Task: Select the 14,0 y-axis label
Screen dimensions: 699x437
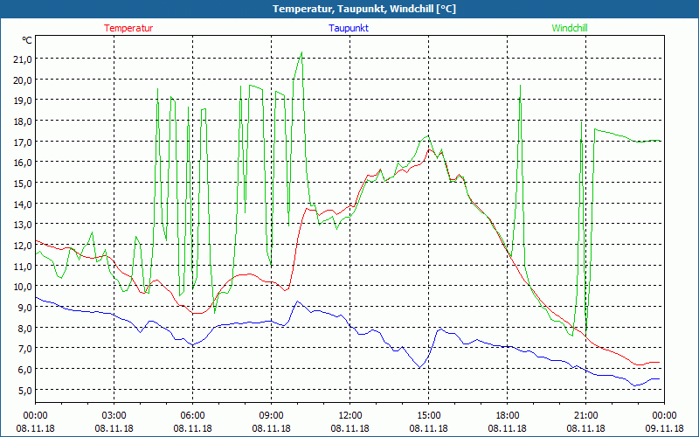Action: (22, 204)
